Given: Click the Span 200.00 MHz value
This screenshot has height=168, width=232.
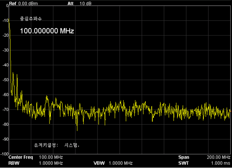Looking at the screenshot, I should tap(219, 157).
